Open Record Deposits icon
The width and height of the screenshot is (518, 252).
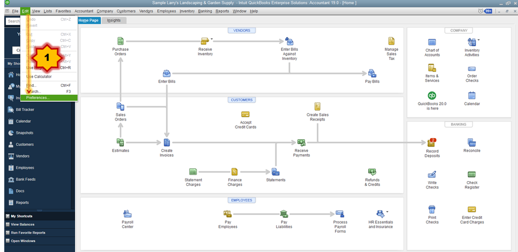(432, 142)
